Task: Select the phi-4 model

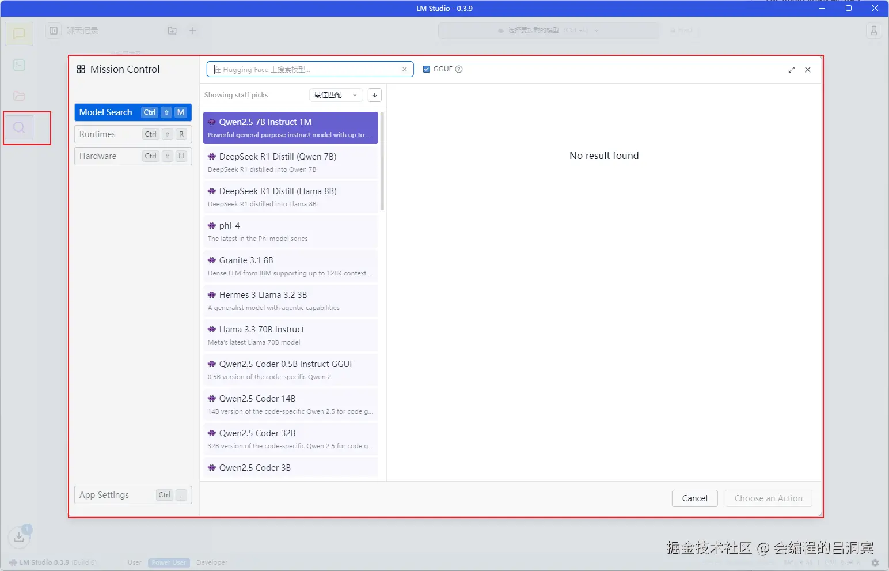Action: point(291,232)
